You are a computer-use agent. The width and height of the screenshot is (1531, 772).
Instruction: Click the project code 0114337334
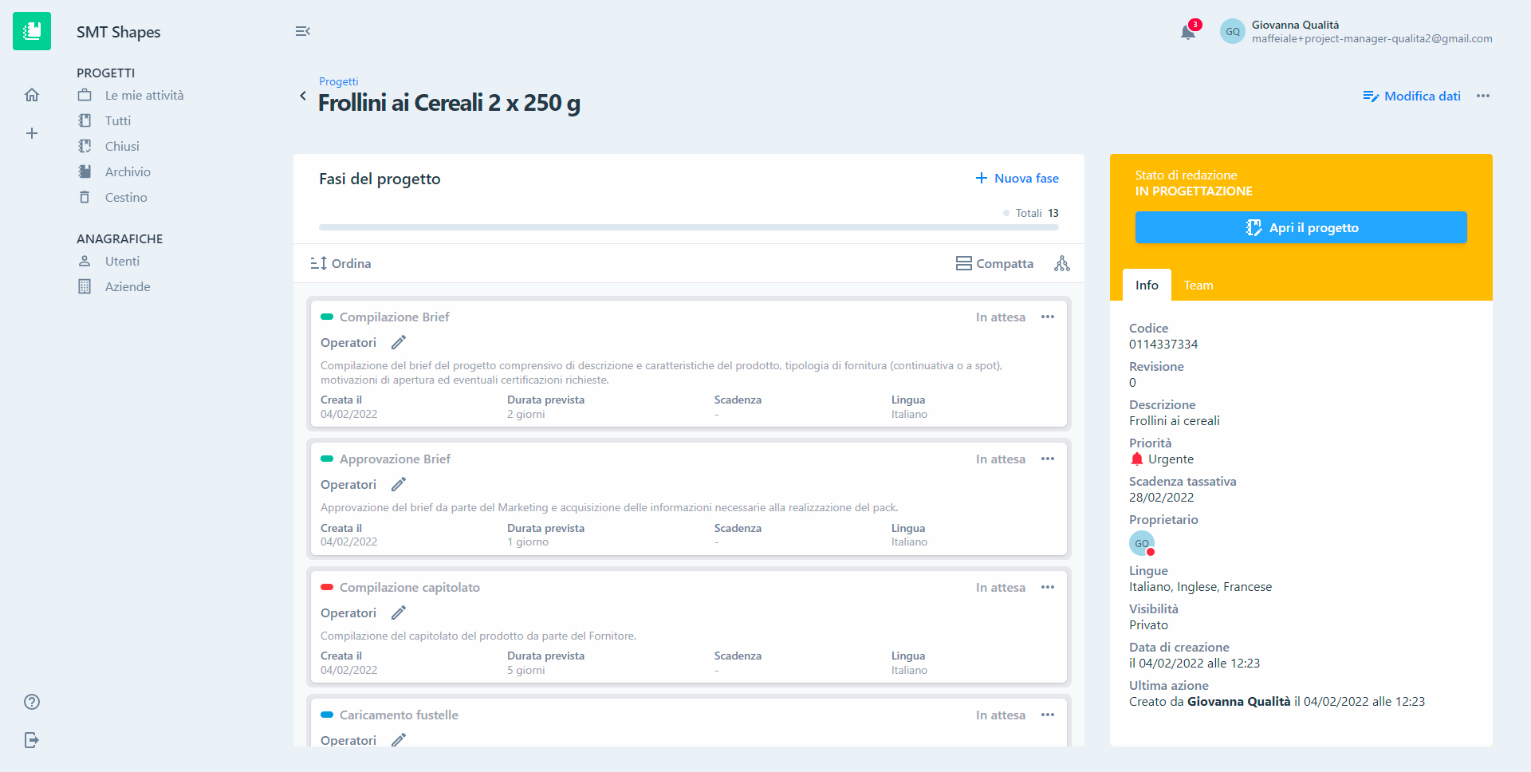[x=1163, y=344]
